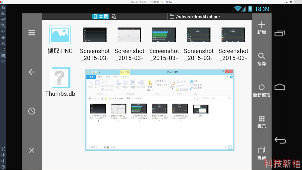Click the volume up speaker icon

(x=3, y=155)
